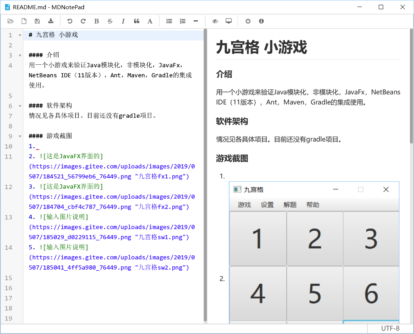Click the power icon in toolbar
This screenshot has width=414, height=334.
click(x=248, y=21)
